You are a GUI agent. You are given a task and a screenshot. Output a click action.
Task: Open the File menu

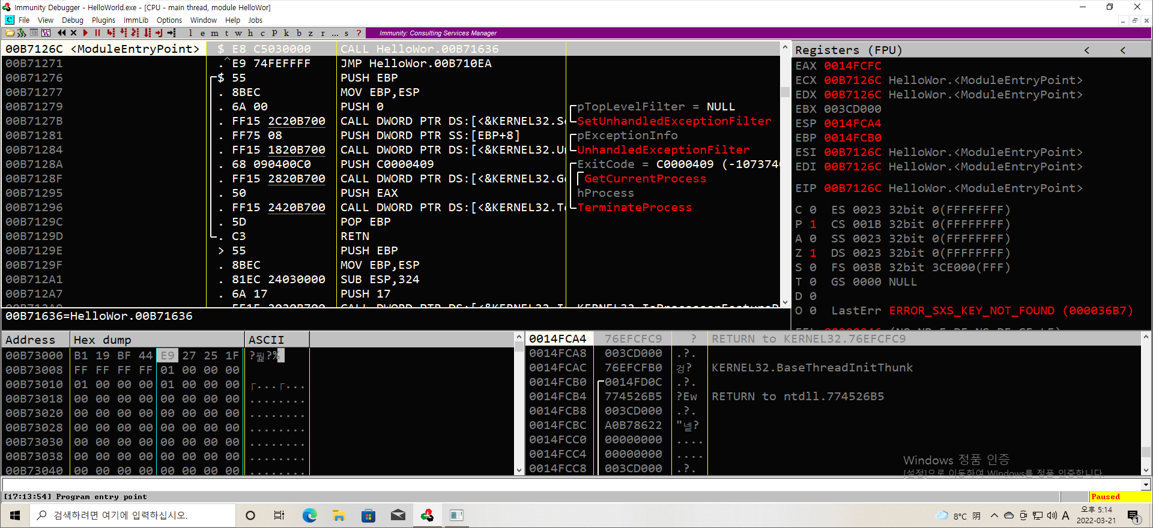coord(24,20)
